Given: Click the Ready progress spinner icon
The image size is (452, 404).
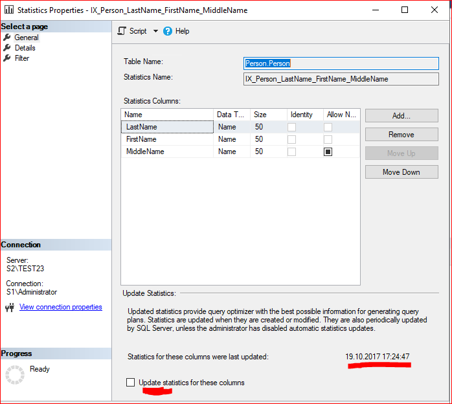Looking at the screenshot, I should [15, 375].
